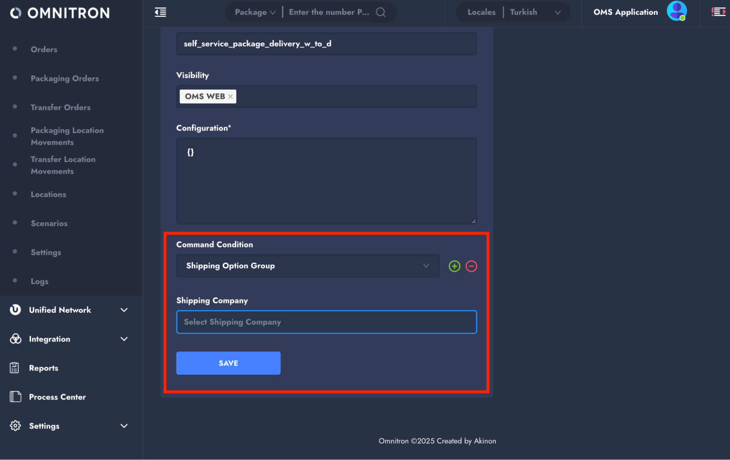
Task: Click the search magnifier icon
Action: click(381, 12)
